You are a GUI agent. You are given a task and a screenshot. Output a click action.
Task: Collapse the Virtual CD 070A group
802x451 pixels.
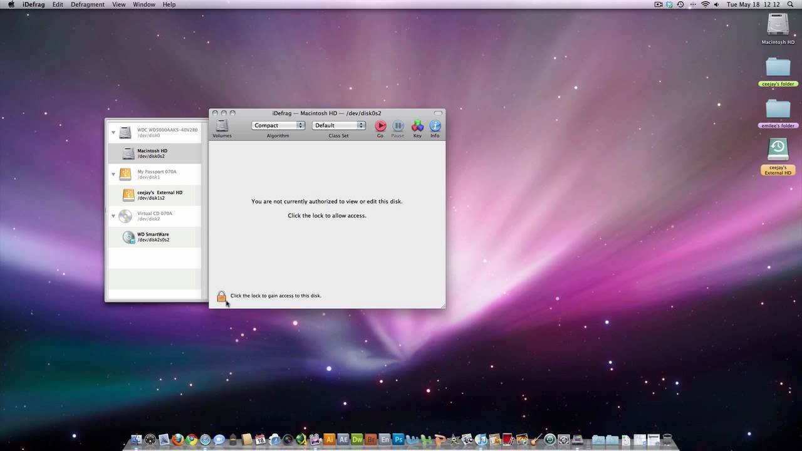click(113, 216)
